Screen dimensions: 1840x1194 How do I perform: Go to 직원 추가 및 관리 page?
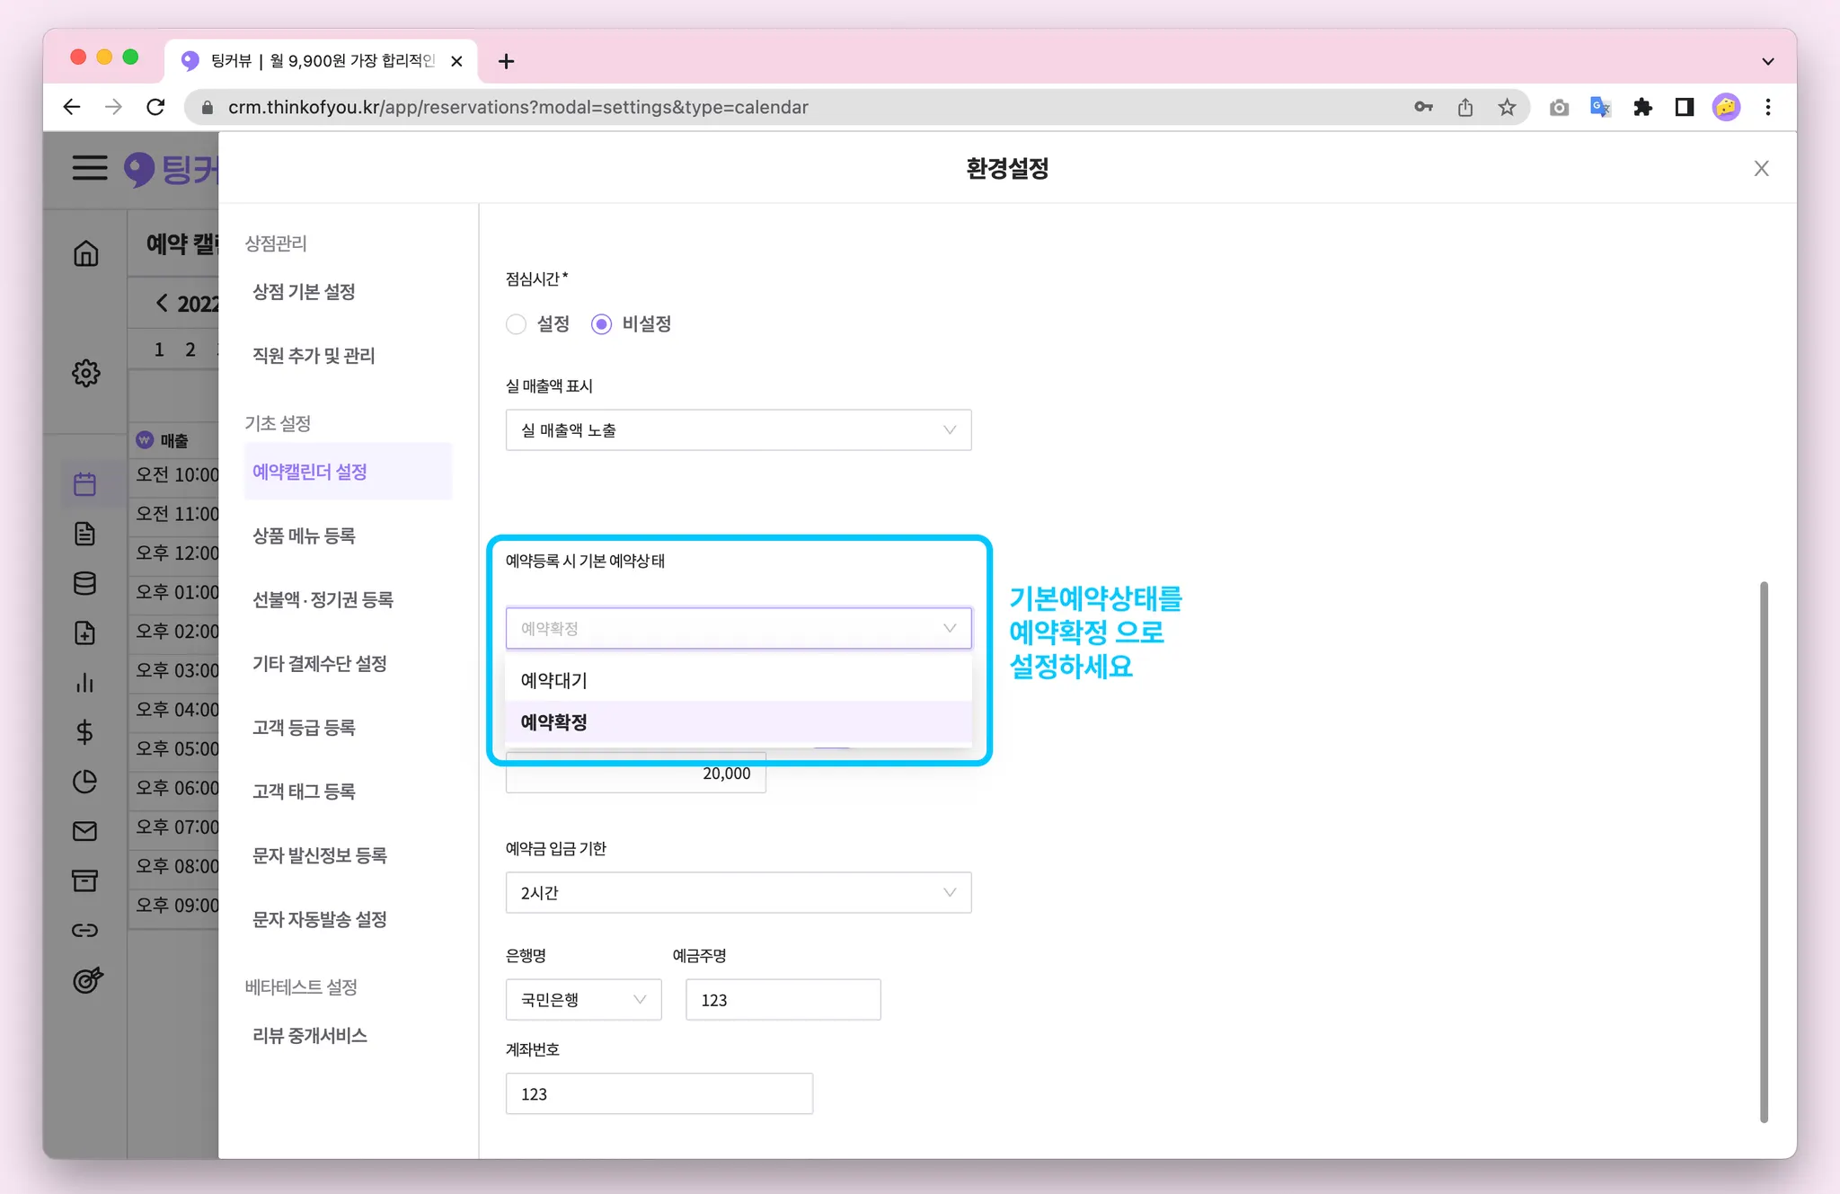[314, 356]
